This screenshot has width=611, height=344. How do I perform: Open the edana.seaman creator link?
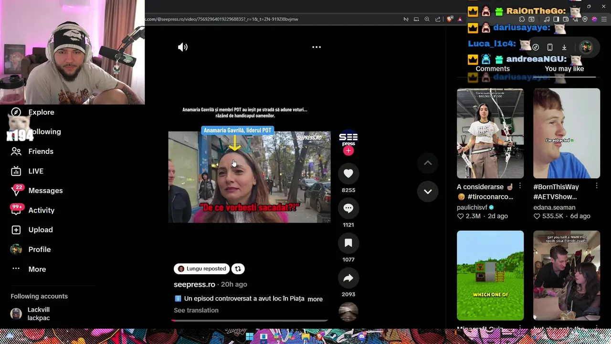pyautogui.click(x=554, y=207)
